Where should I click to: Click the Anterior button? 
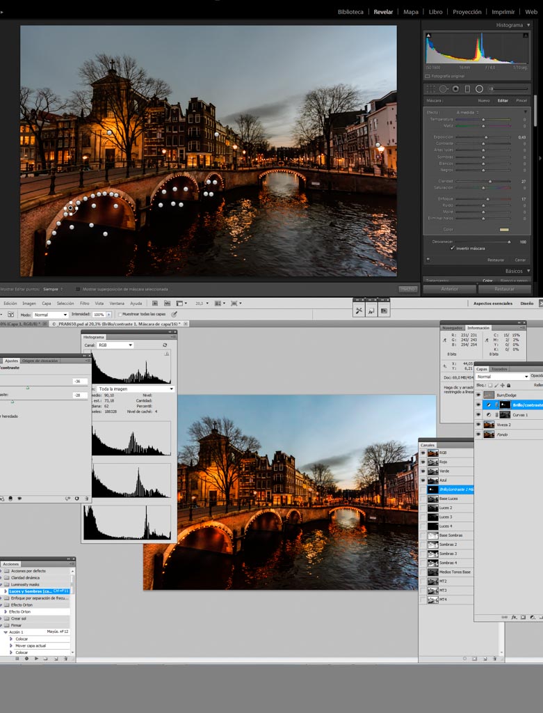click(449, 288)
